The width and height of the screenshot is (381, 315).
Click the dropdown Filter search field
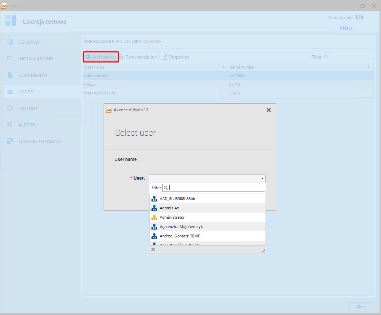pos(217,188)
